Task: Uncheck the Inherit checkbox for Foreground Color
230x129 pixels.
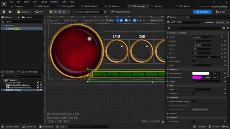Action: coord(204,77)
